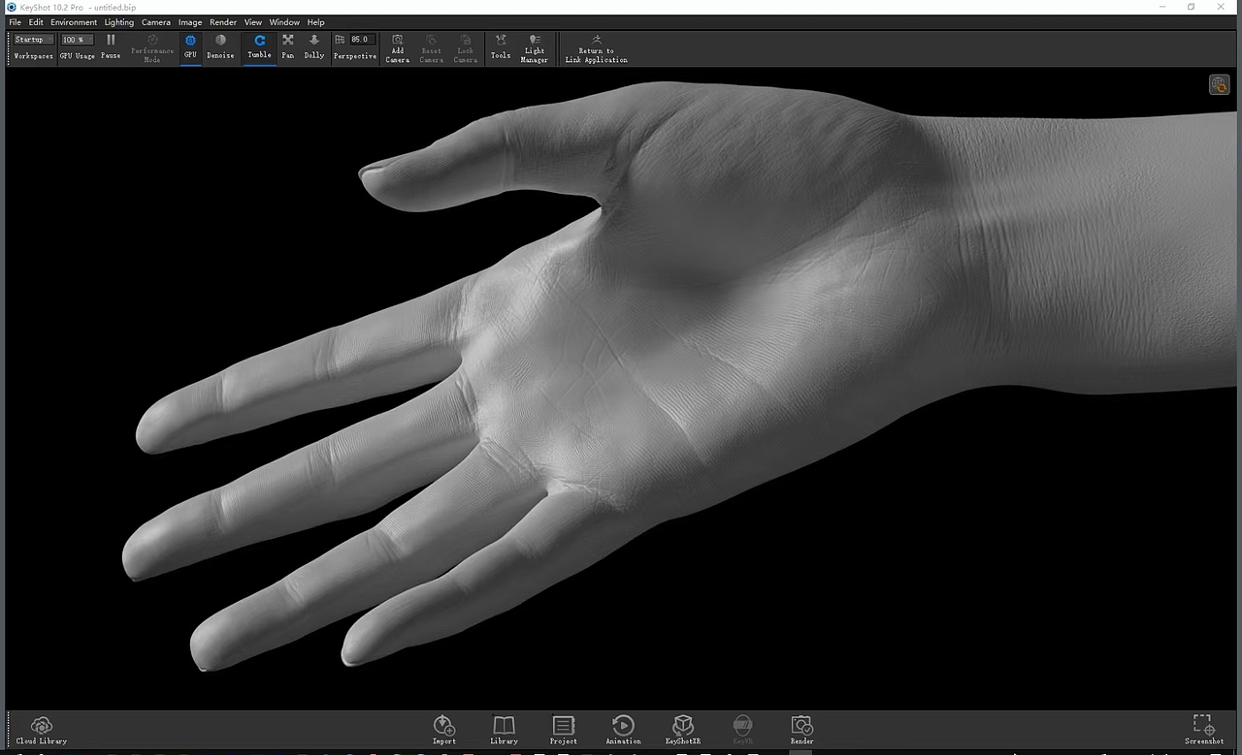
Task: Pause the real-time render
Action: pos(111,46)
